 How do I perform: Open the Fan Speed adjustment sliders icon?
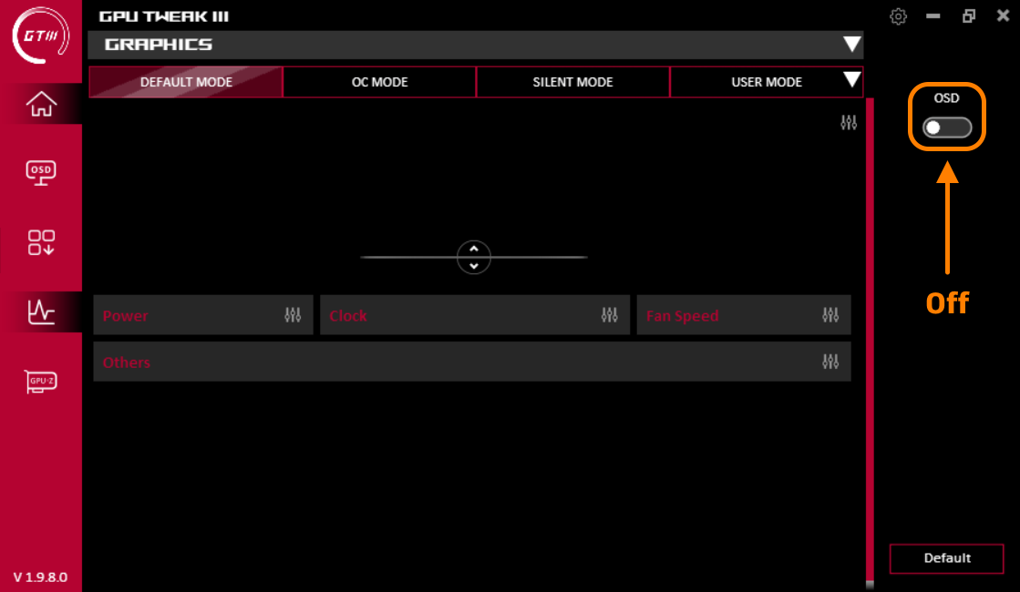point(829,314)
